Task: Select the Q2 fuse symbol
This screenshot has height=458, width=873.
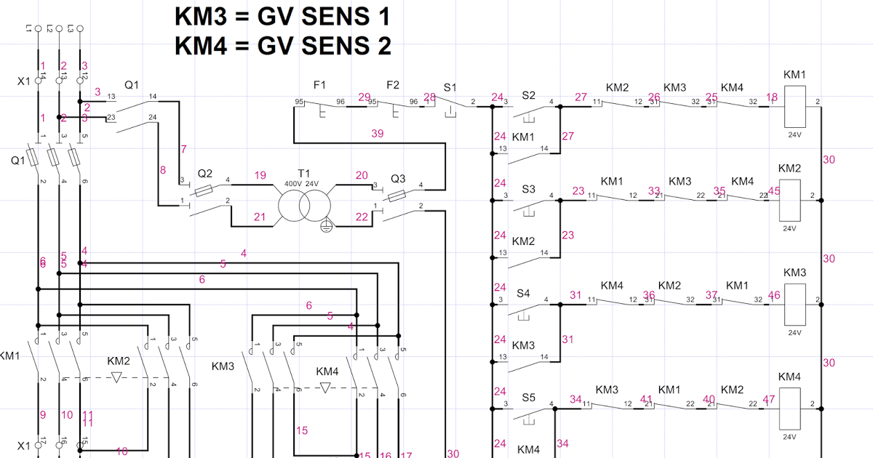Action: click(204, 189)
